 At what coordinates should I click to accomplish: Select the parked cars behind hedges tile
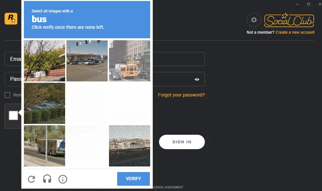click(45, 103)
